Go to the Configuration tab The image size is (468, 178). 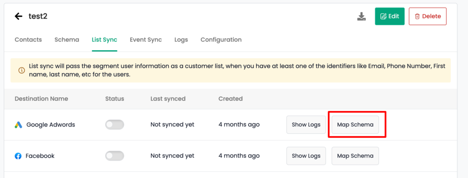pos(221,40)
